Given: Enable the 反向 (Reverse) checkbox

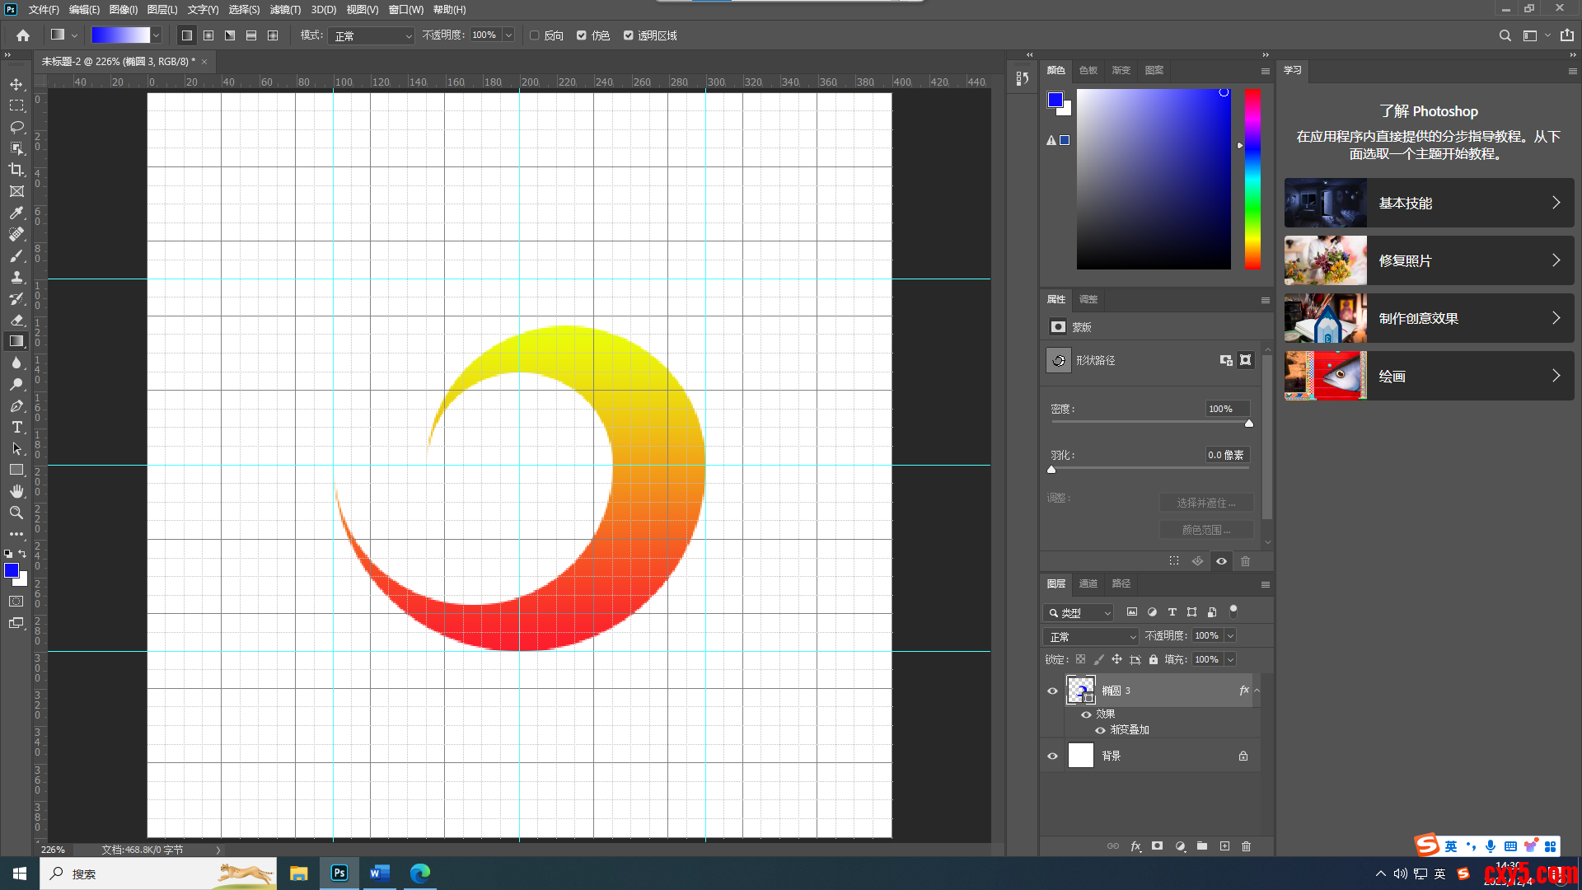Looking at the screenshot, I should coord(535,35).
